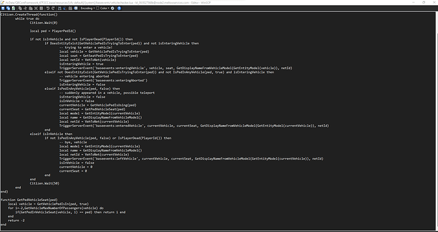The height and width of the screenshot is (232, 438).
Task: Open the Help question mark icon
Action: (x=119, y=8)
